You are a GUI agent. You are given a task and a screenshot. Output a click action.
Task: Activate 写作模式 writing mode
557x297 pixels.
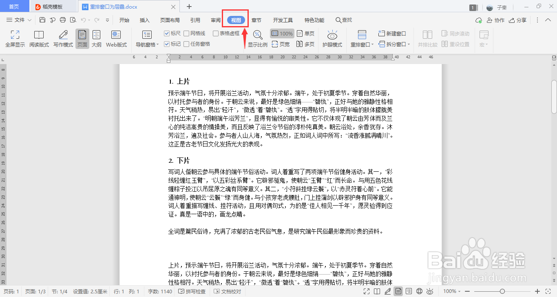pos(62,38)
